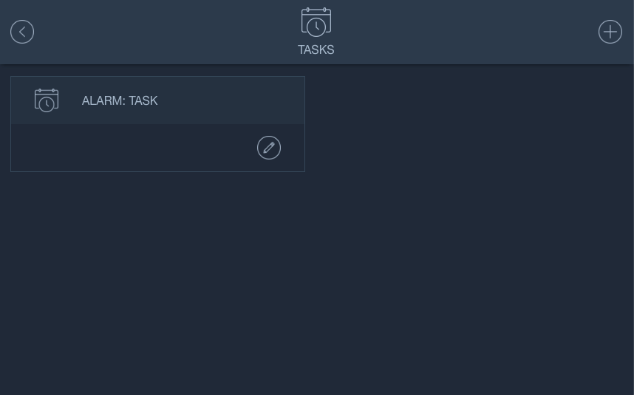Screen dimensions: 634x395
Task: Click the task card's ALARM: TASK title
Action: coord(120,101)
